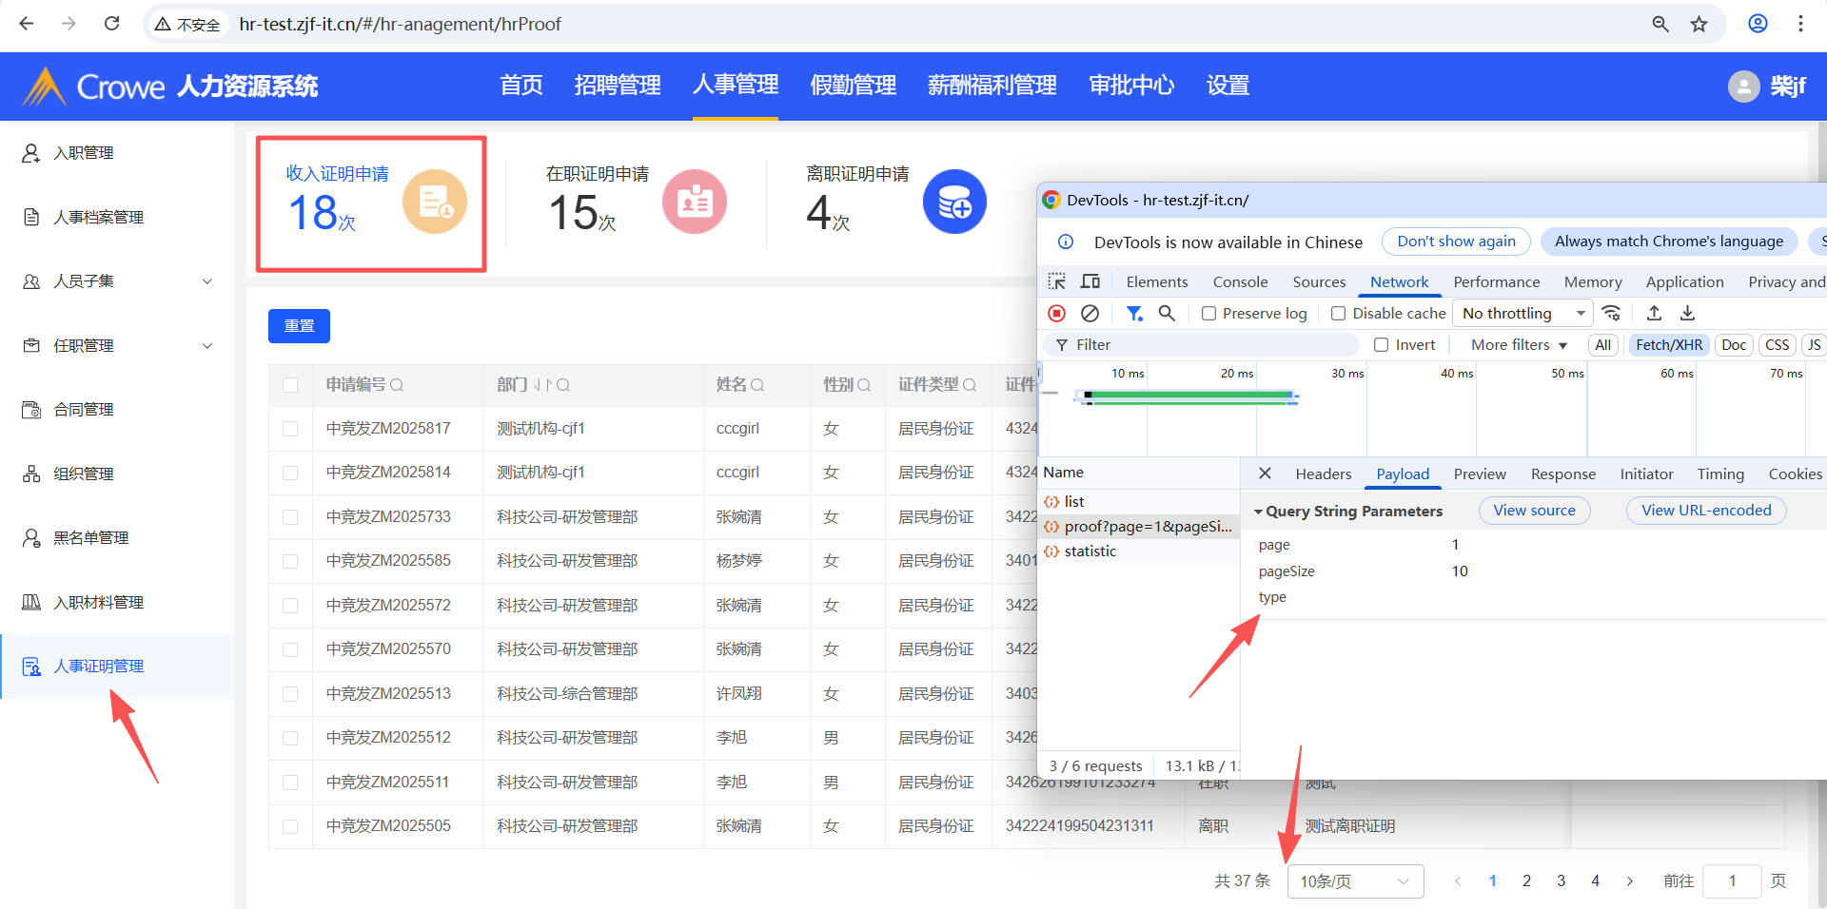Select the inspect element picker icon
This screenshot has width=1827, height=909.
(x=1057, y=282)
